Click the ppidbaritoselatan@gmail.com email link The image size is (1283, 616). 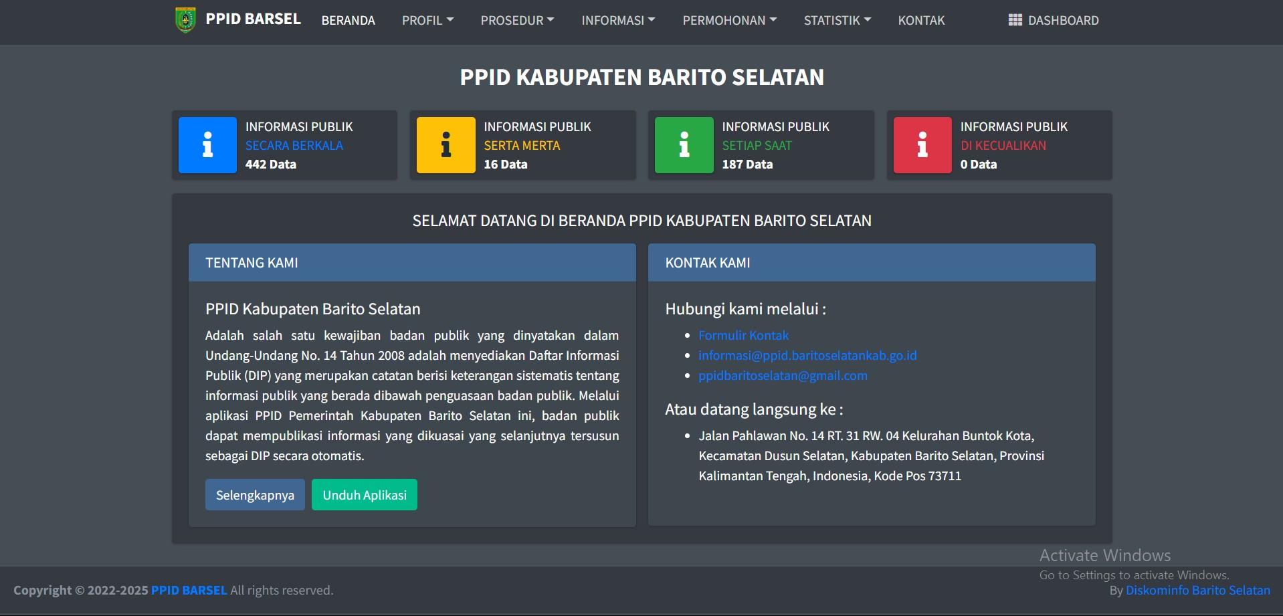click(783, 375)
